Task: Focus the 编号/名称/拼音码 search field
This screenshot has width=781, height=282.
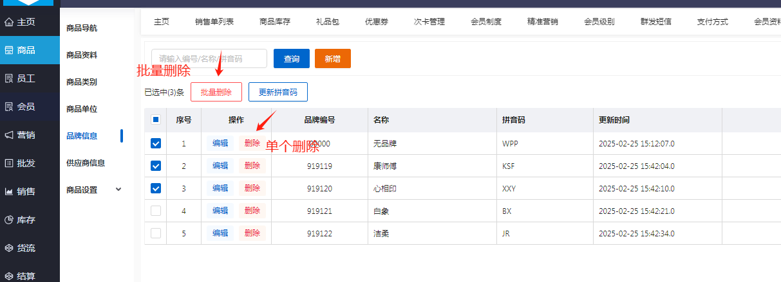Action: tap(209, 58)
